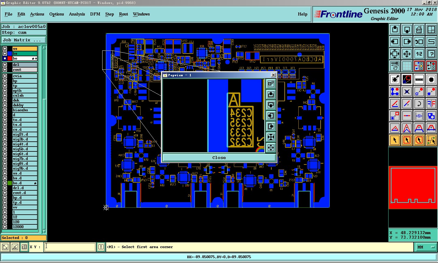Click the octagon feature highlight icon
438x263 pixels.
(x=431, y=79)
